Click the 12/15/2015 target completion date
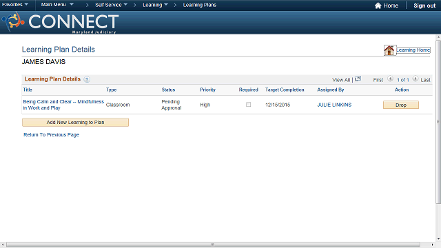The width and height of the screenshot is (441, 248). point(278,105)
